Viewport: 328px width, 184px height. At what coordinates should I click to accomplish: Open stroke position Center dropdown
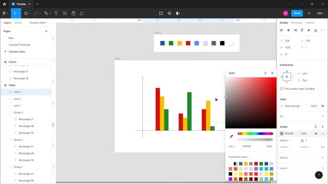click(285, 141)
